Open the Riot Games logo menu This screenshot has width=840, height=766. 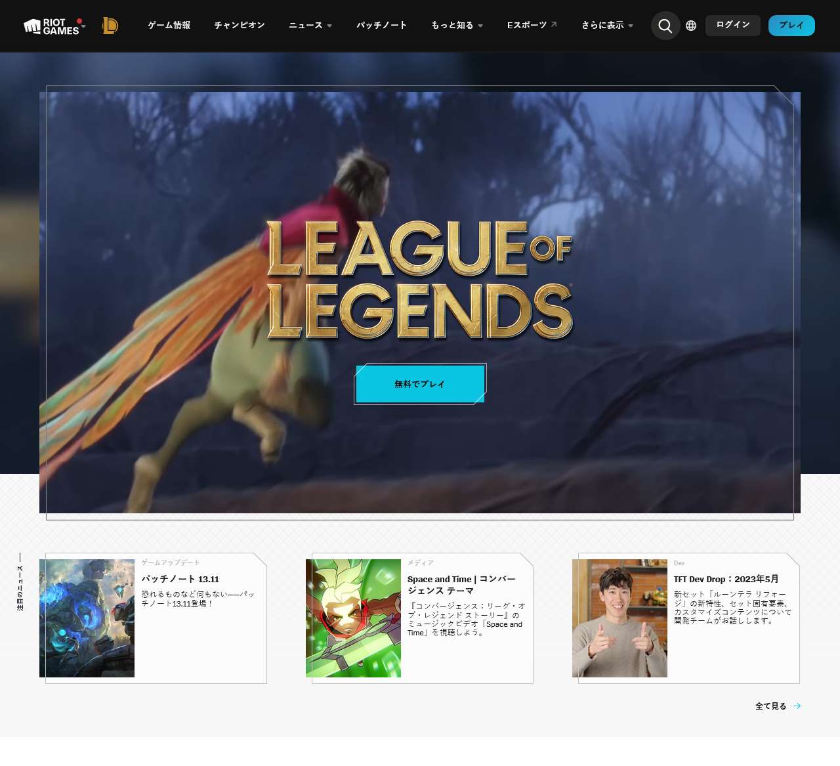coord(51,26)
